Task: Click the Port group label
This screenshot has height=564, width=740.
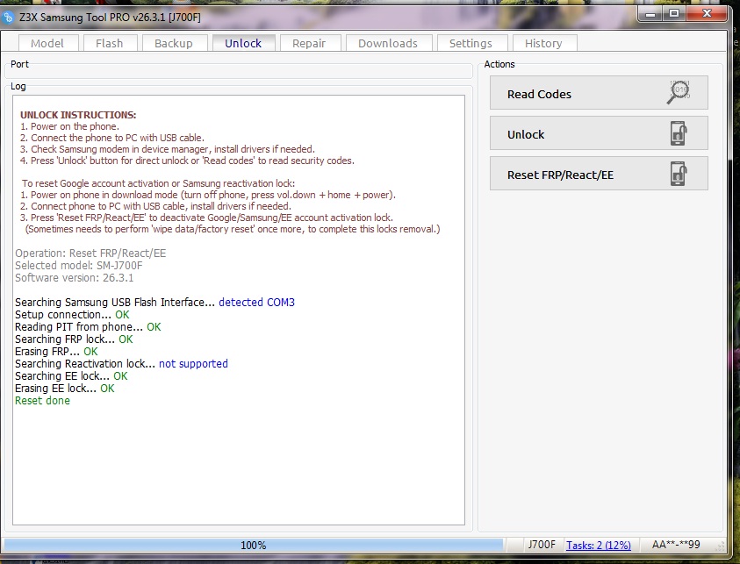Action: coord(20,64)
